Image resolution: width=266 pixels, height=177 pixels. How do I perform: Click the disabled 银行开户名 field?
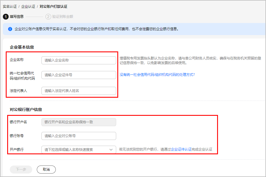(79, 122)
